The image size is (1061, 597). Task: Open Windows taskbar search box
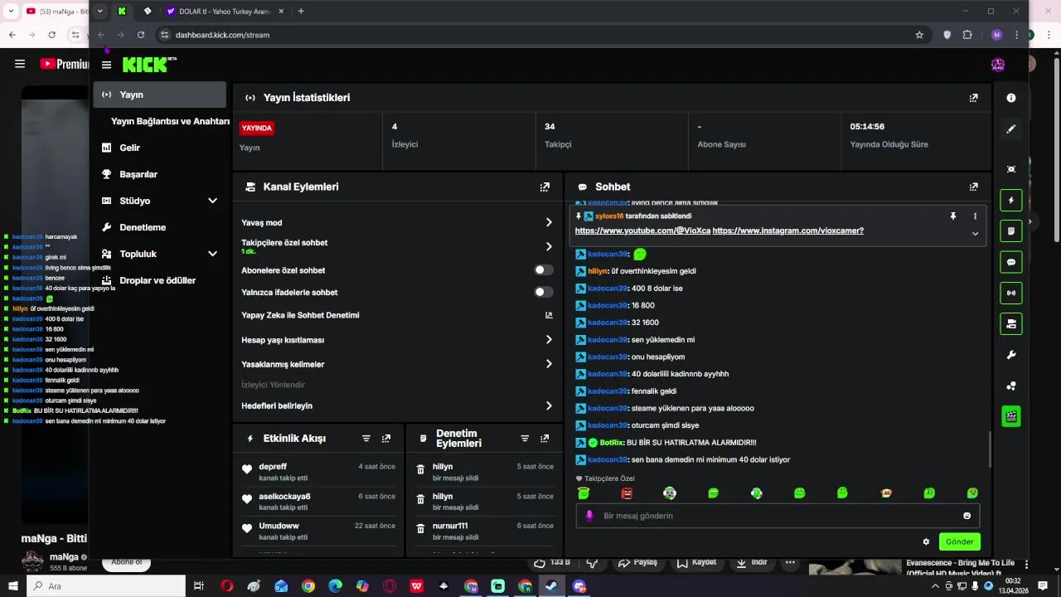click(x=105, y=586)
